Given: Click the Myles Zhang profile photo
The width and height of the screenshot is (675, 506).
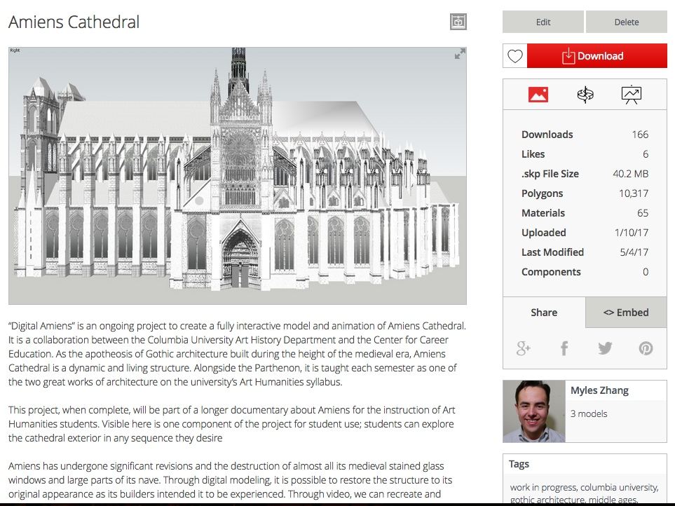Looking at the screenshot, I should coord(533,411).
